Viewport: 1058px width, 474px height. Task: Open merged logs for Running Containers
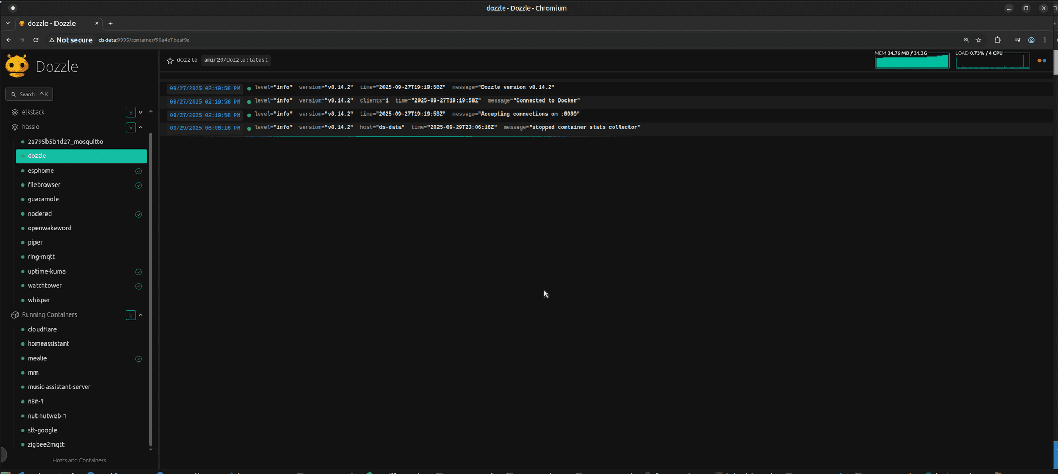point(131,315)
